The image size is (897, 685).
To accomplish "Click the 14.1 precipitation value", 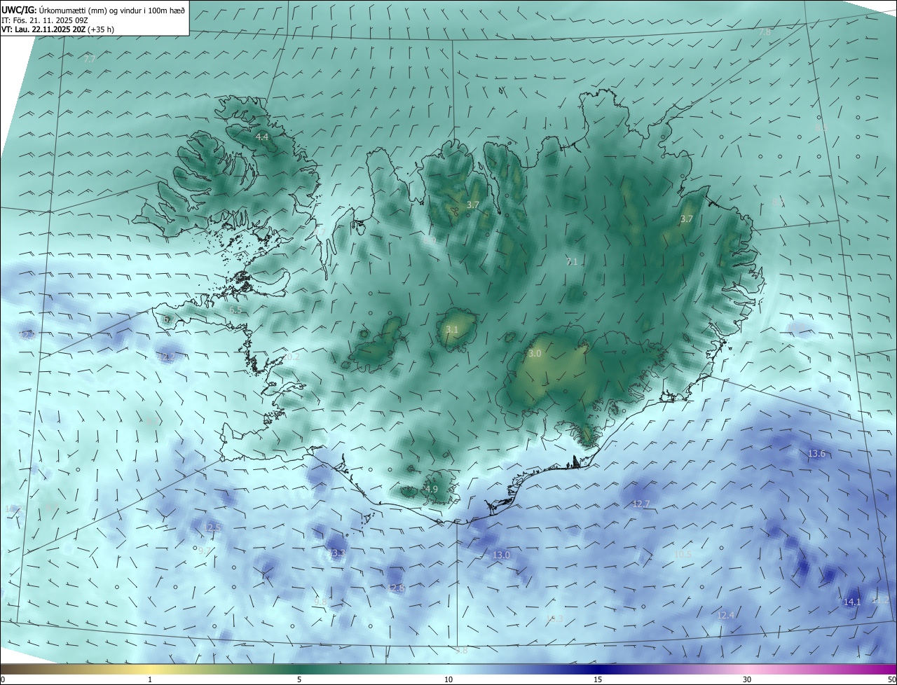I will [852, 602].
